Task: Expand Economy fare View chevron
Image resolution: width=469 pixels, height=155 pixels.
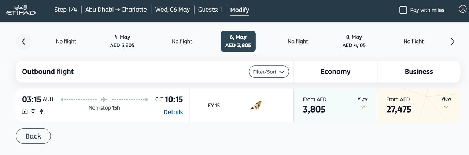Action: coord(362,107)
